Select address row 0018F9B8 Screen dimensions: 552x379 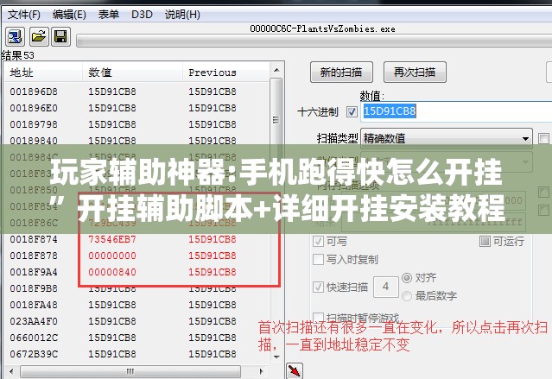[136, 288]
